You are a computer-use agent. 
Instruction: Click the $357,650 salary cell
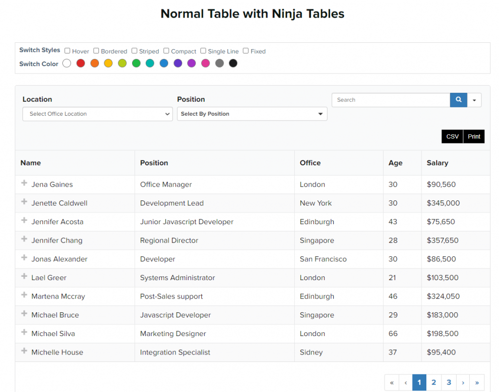456,240
